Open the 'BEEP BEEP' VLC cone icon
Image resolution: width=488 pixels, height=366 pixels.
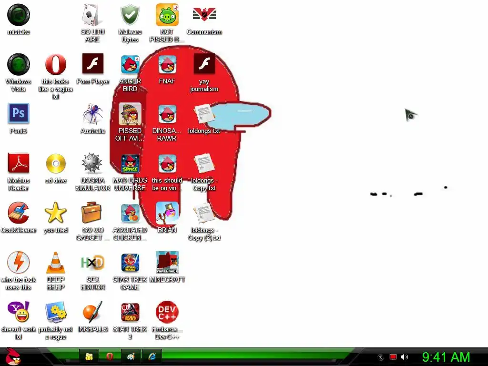point(55,263)
